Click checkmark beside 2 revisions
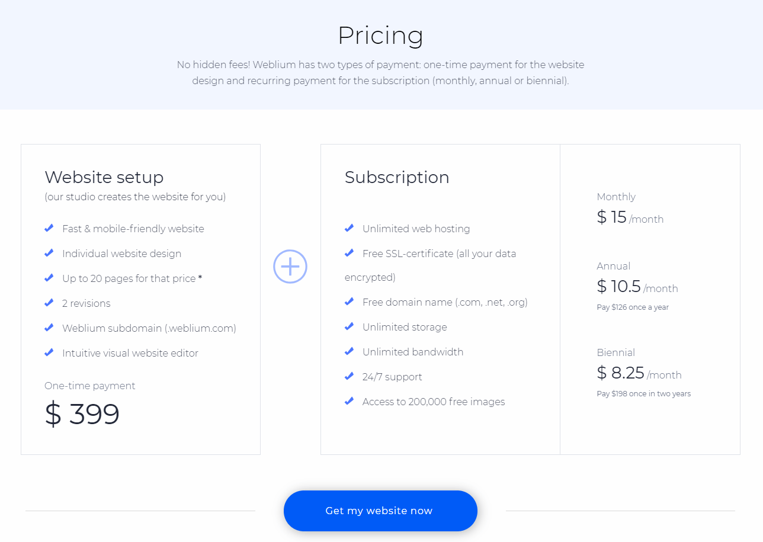The height and width of the screenshot is (542, 763). click(x=49, y=303)
